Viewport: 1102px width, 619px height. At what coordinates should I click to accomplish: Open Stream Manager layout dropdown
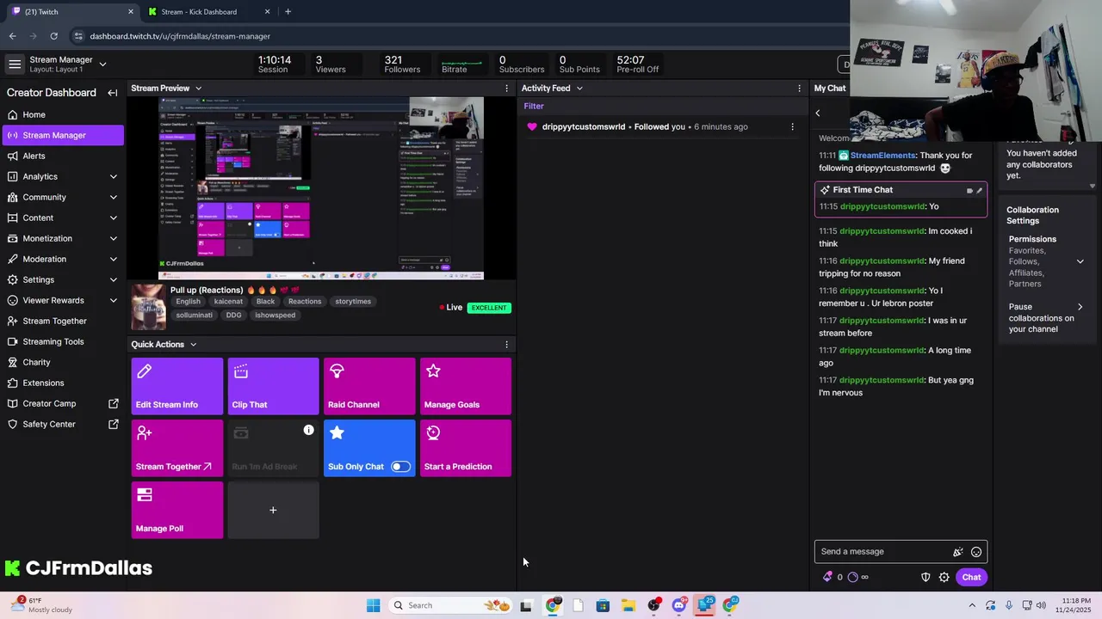point(102,64)
